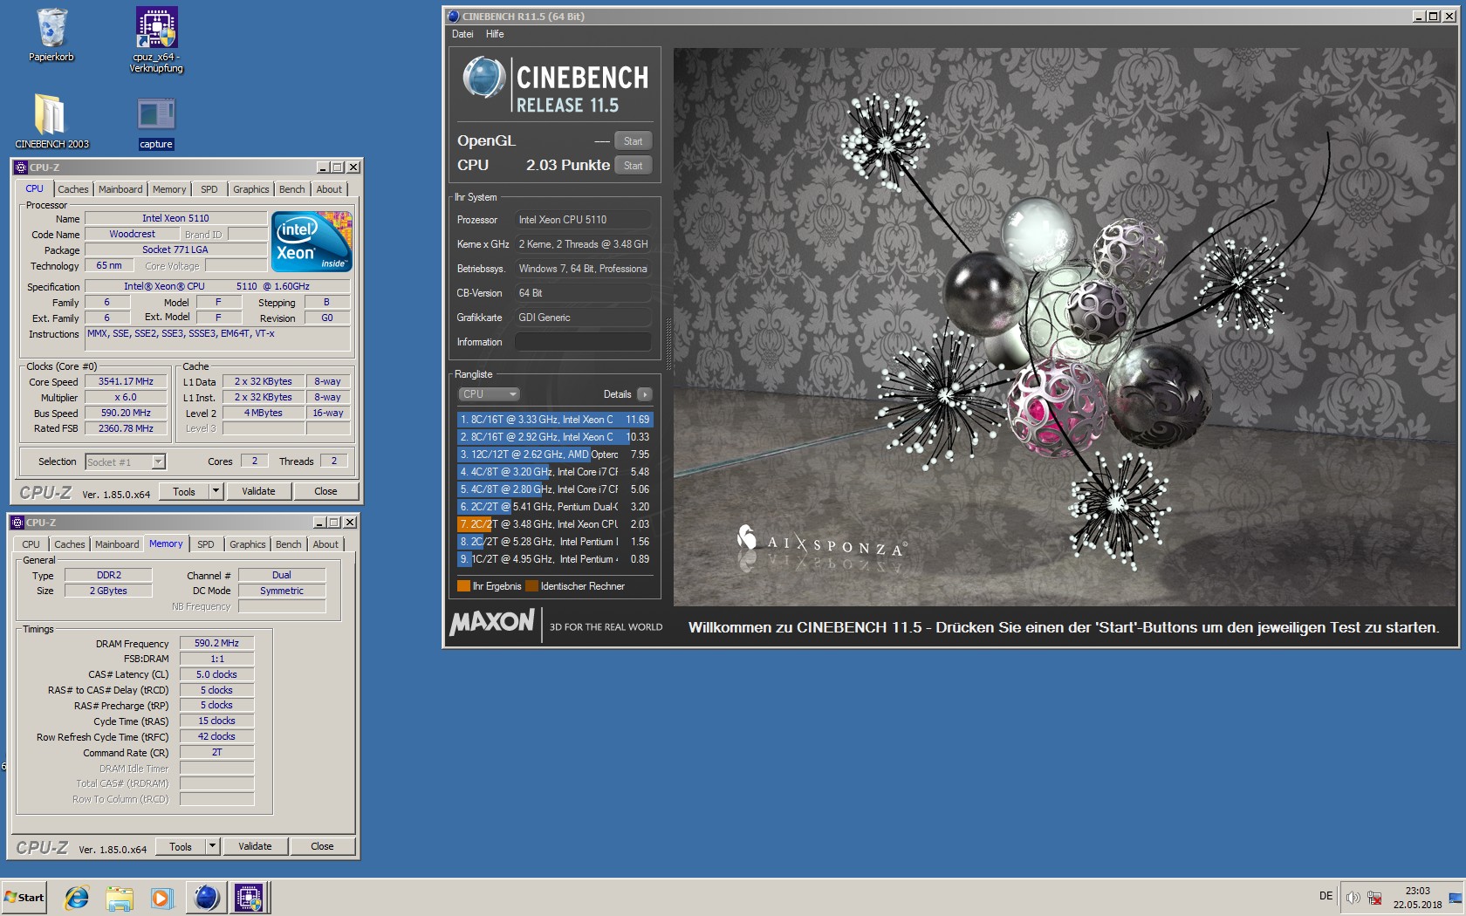Viewport: 1466px width, 916px height.
Task: Click the Cinebench taskbar icon
Action: (207, 897)
